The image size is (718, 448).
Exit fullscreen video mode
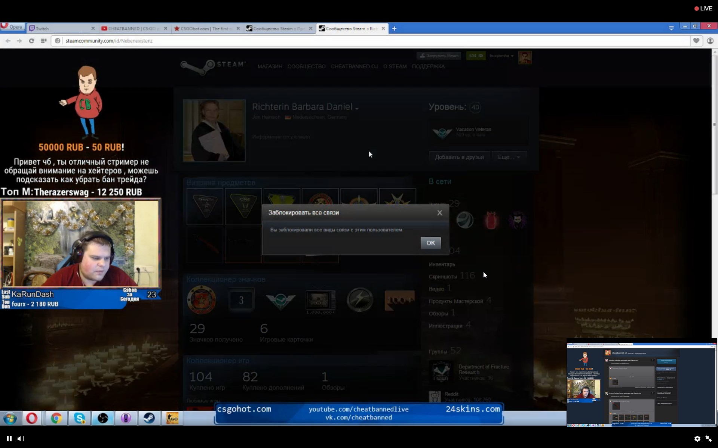[x=709, y=439]
